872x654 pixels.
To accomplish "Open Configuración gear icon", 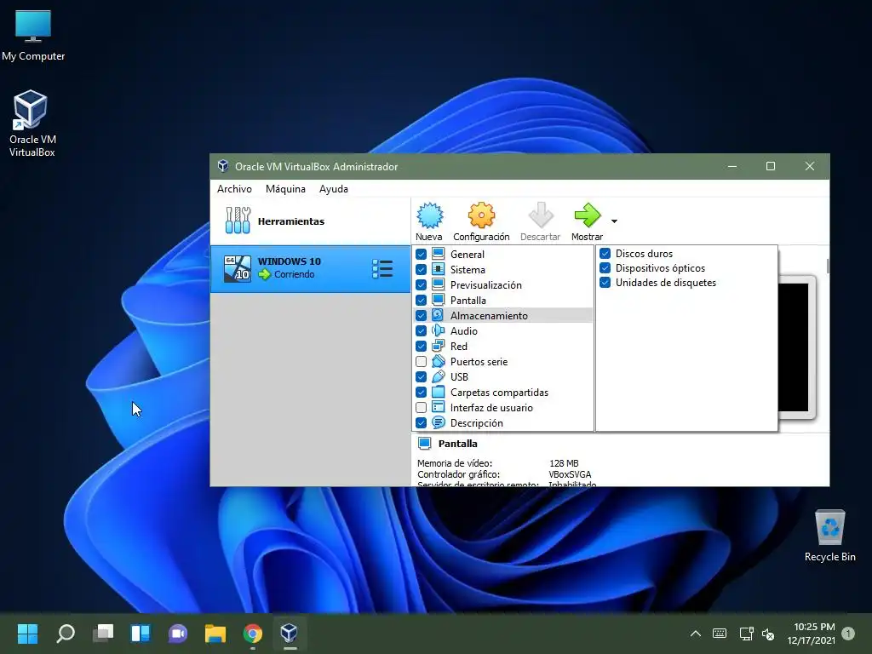I will (481, 215).
